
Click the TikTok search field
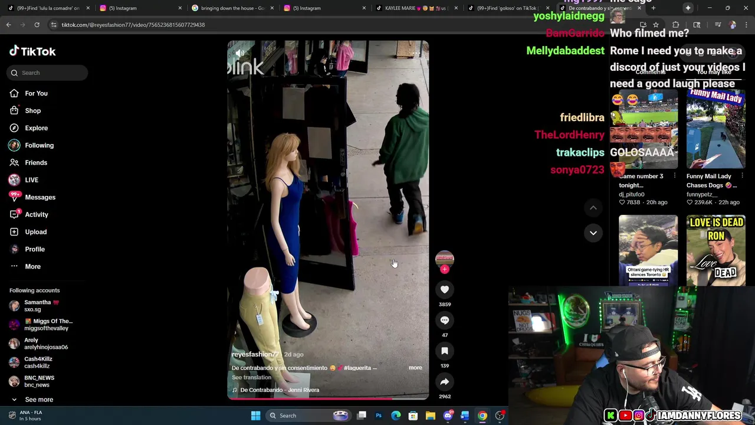point(48,73)
